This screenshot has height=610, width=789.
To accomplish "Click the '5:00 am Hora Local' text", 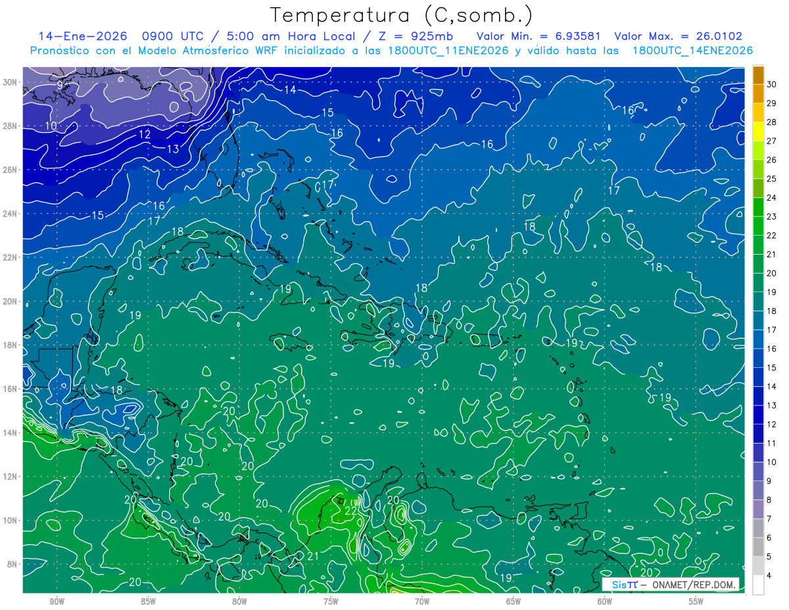I will coord(291,36).
